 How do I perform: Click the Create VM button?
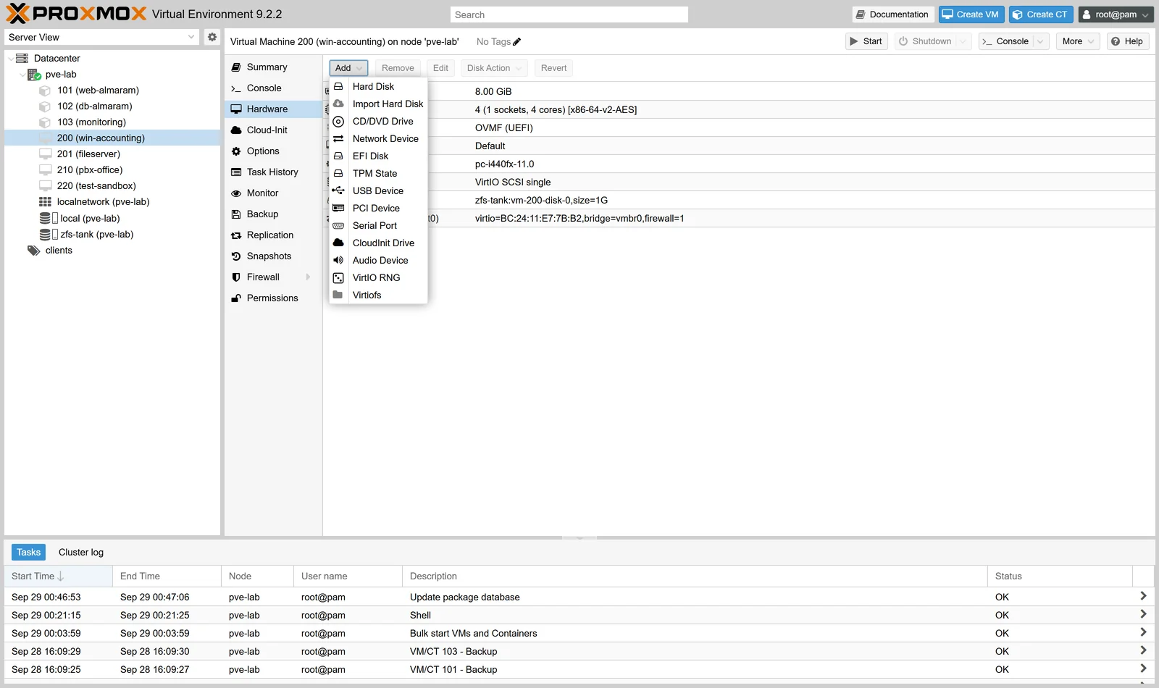(971, 14)
